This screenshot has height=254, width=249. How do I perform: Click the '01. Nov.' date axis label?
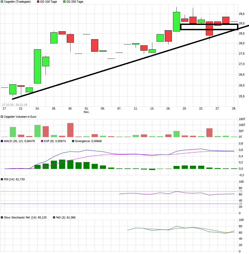click(x=87, y=110)
